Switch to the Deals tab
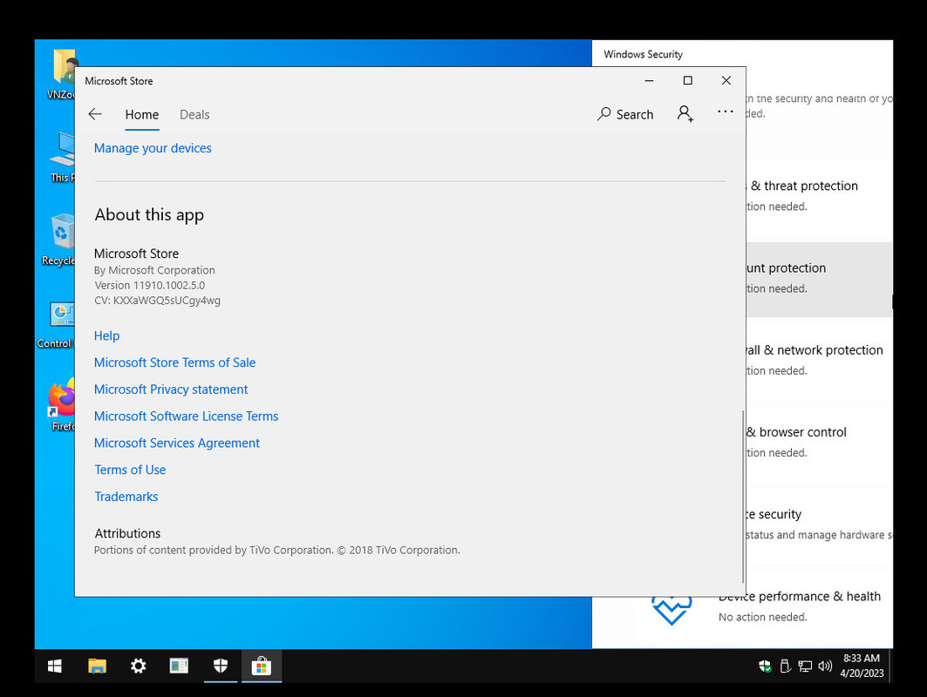This screenshot has height=697, width=927. [194, 115]
